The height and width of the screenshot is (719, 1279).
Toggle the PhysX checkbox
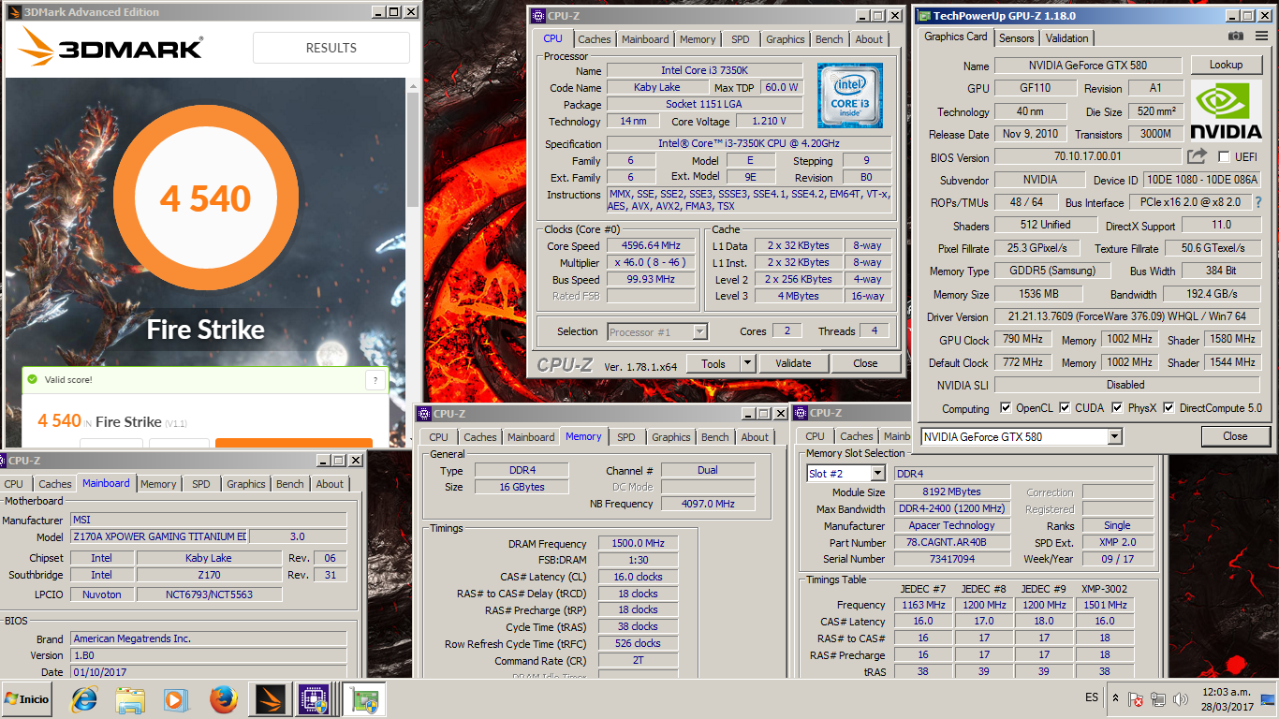coord(1117,408)
